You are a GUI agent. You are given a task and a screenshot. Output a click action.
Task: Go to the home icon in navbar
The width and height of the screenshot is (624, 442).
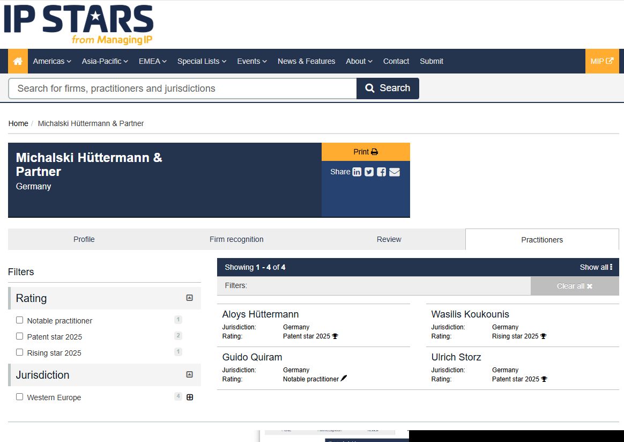18,61
